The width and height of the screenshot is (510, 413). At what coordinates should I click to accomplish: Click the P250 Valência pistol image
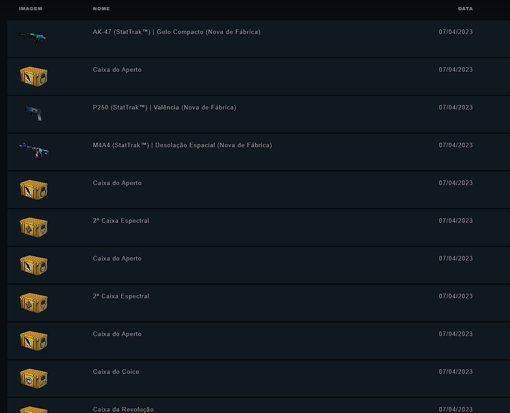(34, 114)
